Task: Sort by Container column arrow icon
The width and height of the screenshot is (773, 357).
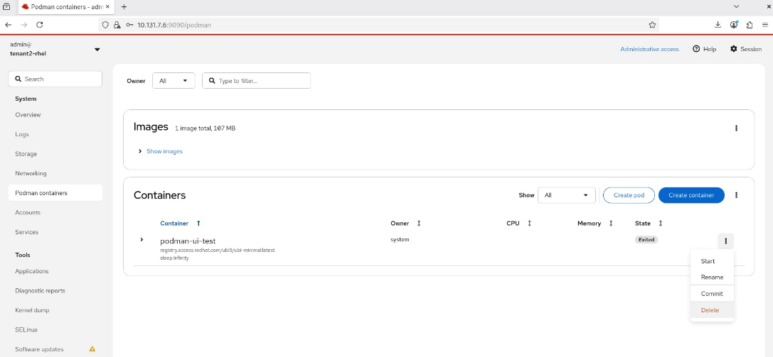Action: [198, 224]
